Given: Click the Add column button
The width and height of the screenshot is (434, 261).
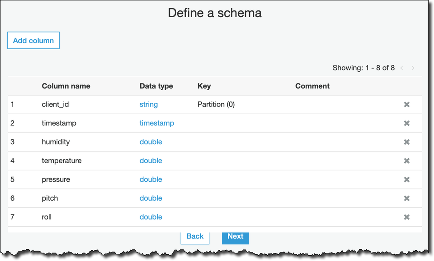Looking at the screenshot, I should (x=33, y=41).
